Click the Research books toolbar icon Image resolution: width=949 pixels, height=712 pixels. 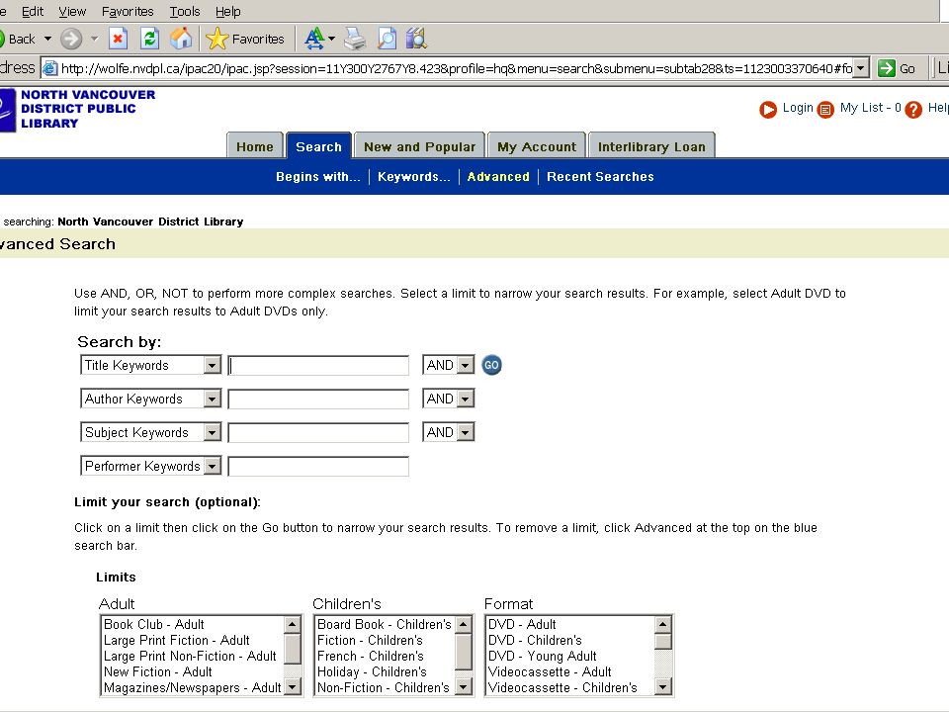pos(416,39)
